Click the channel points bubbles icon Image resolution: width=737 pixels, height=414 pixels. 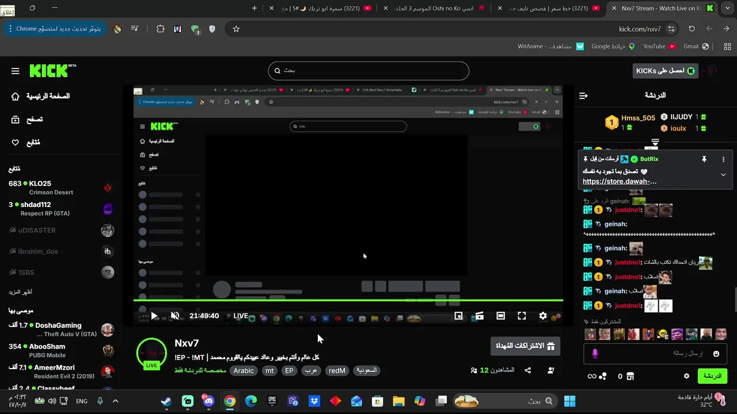click(x=603, y=376)
